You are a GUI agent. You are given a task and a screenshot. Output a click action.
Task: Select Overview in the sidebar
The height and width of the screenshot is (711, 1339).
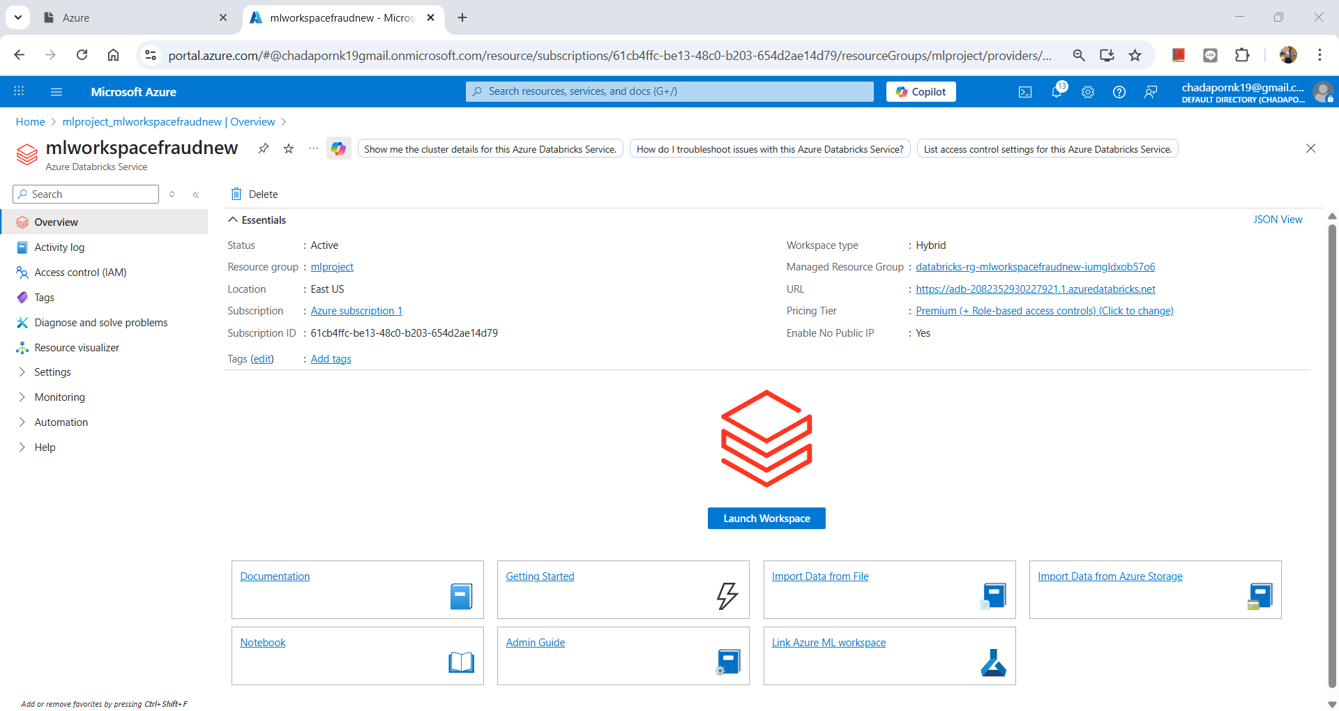(x=105, y=222)
